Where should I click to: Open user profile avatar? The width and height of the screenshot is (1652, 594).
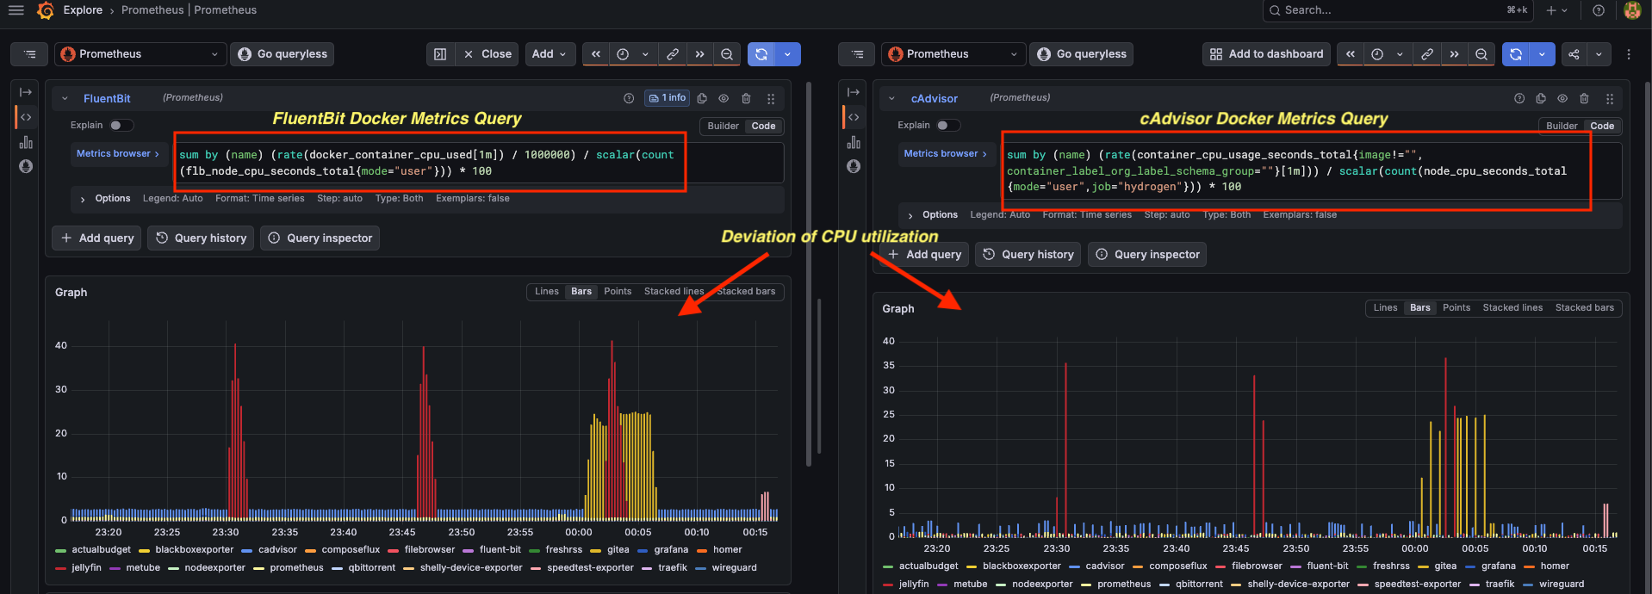pos(1632,10)
